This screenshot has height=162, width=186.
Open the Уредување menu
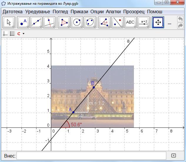coord(38,12)
